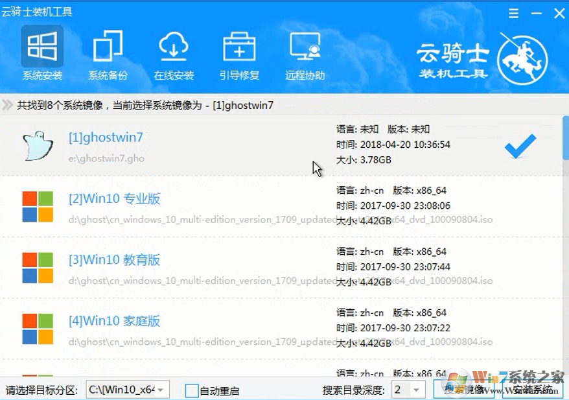This screenshot has height=400, width=569.
Task: Click the 引导修复 label text
Action: pos(239,75)
